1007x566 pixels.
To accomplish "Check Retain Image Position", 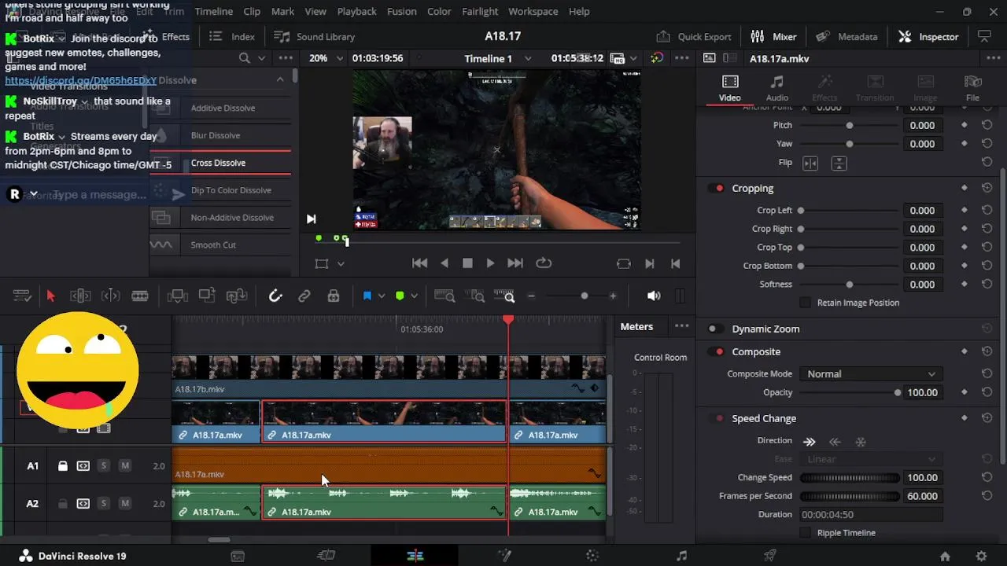I will point(805,303).
